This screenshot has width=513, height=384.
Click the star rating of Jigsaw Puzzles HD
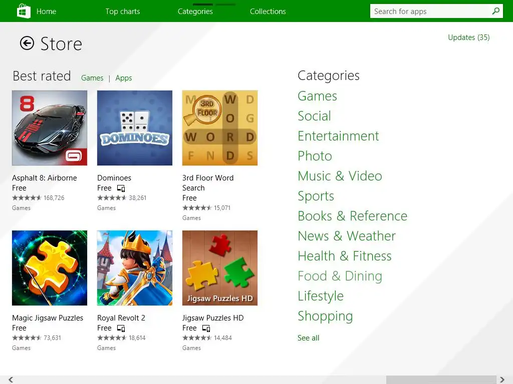pyautogui.click(x=197, y=338)
